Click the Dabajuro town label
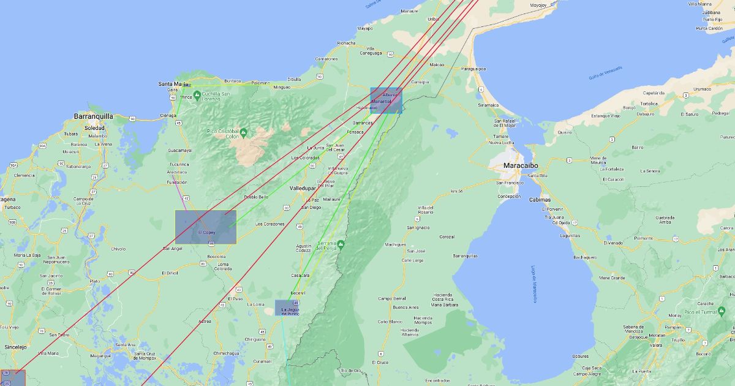This screenshot has height=386, width=735. (645, 113)
